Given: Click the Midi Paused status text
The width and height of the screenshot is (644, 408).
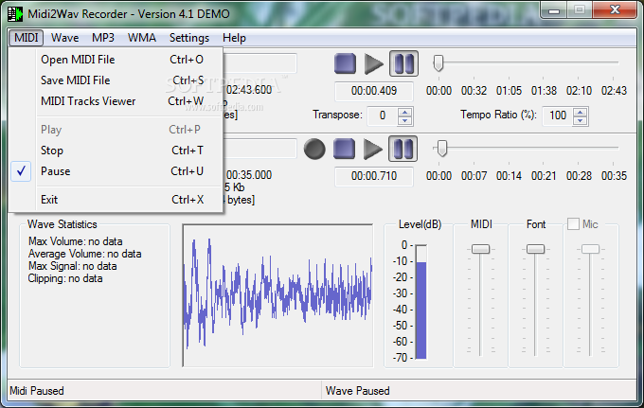Looking at the screenshot, I should 37,391.
